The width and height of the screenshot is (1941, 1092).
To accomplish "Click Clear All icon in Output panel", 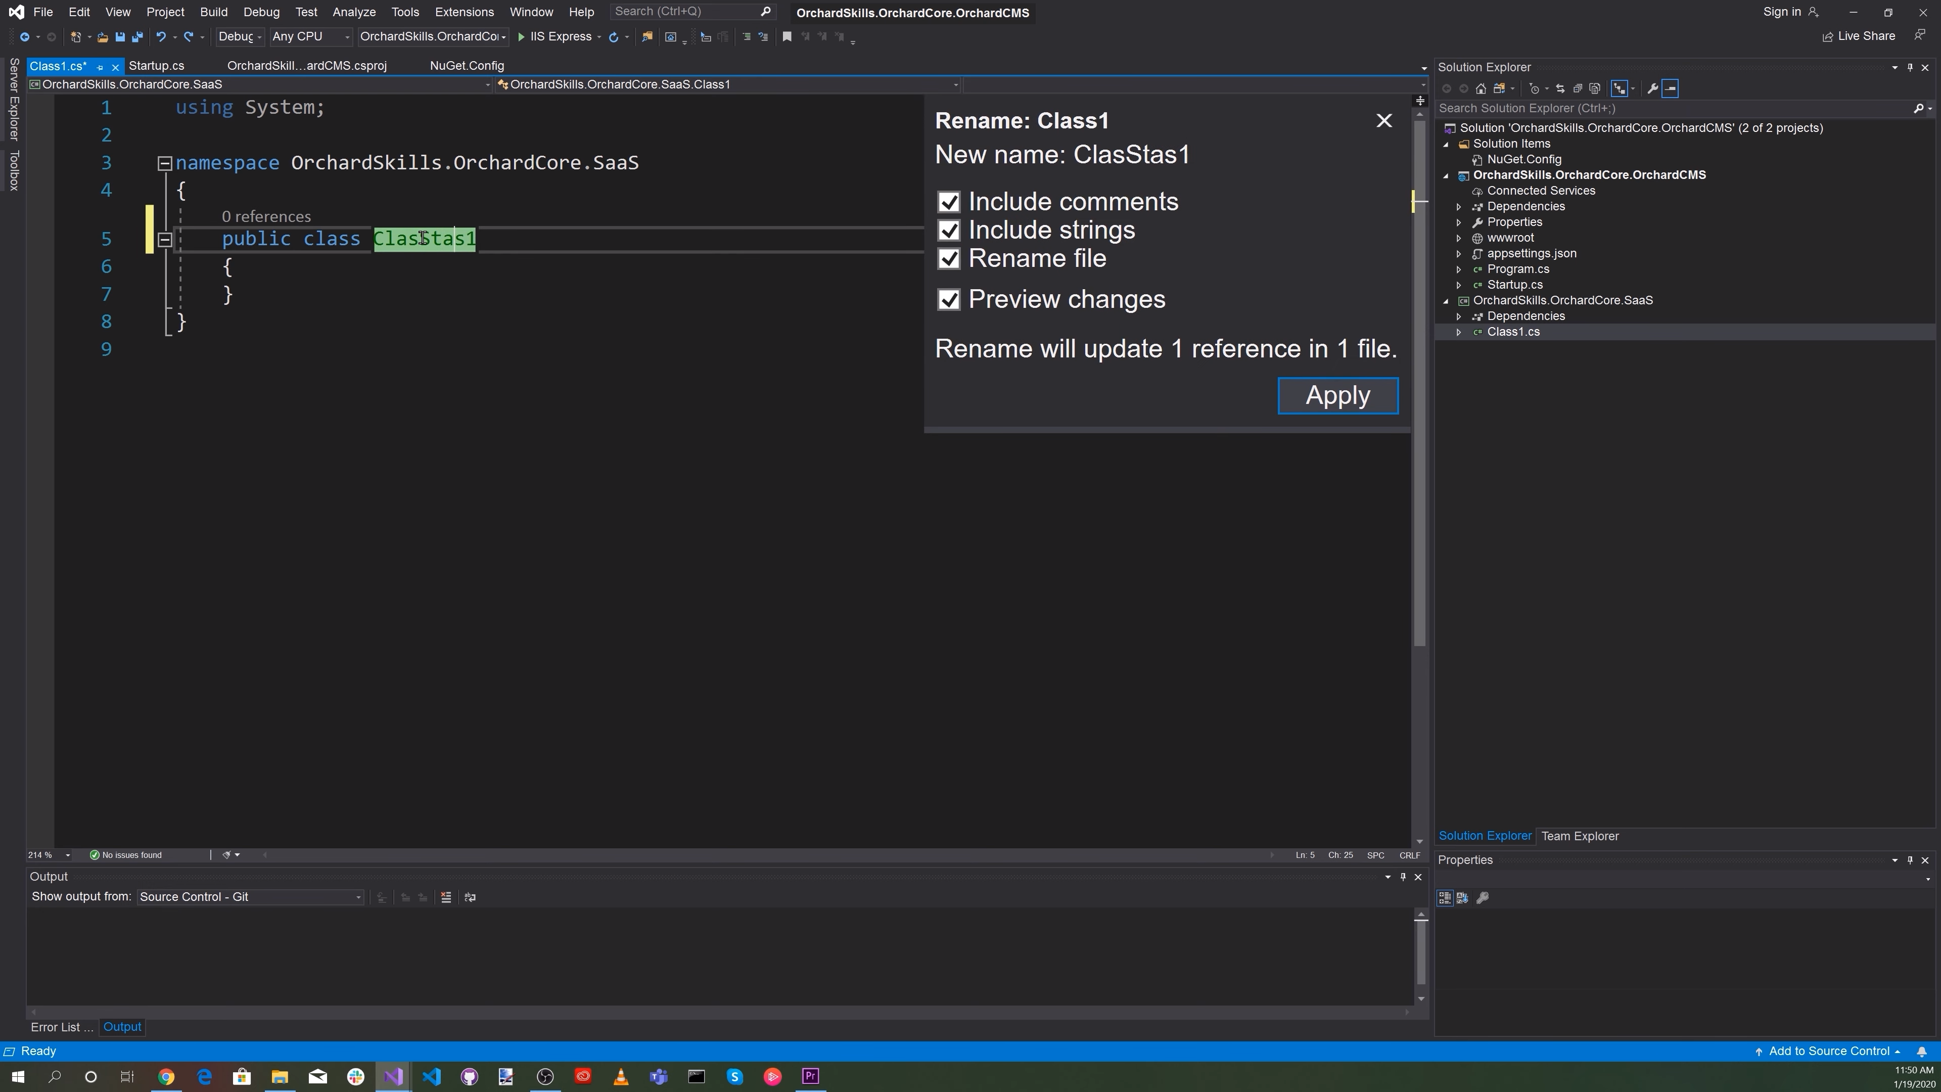I will pos(446,897).
